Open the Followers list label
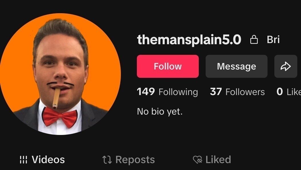This screenshot has width=301, height=170. click(245, 92)
